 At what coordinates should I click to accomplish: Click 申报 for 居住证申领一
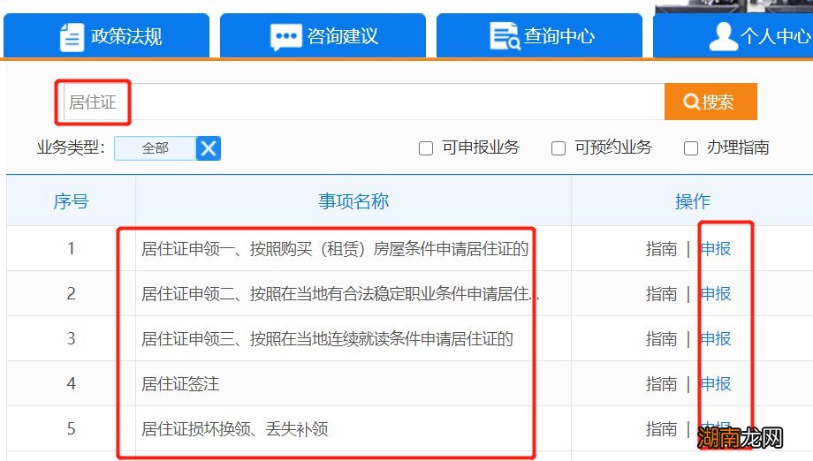716,249
